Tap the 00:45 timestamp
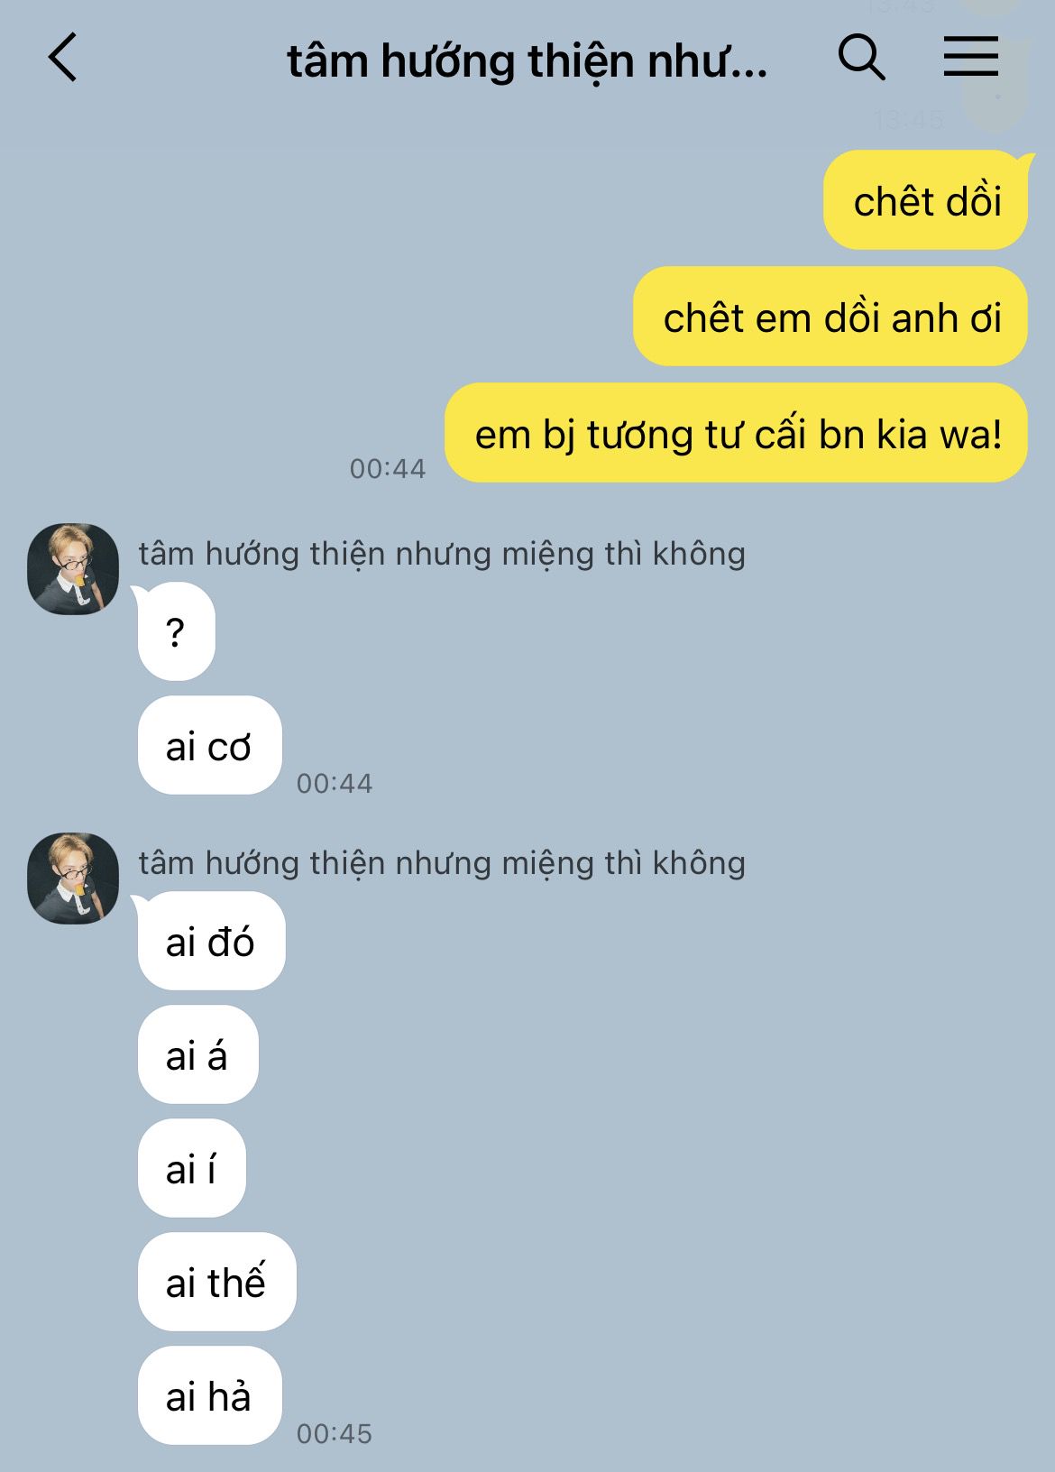 335,1433
